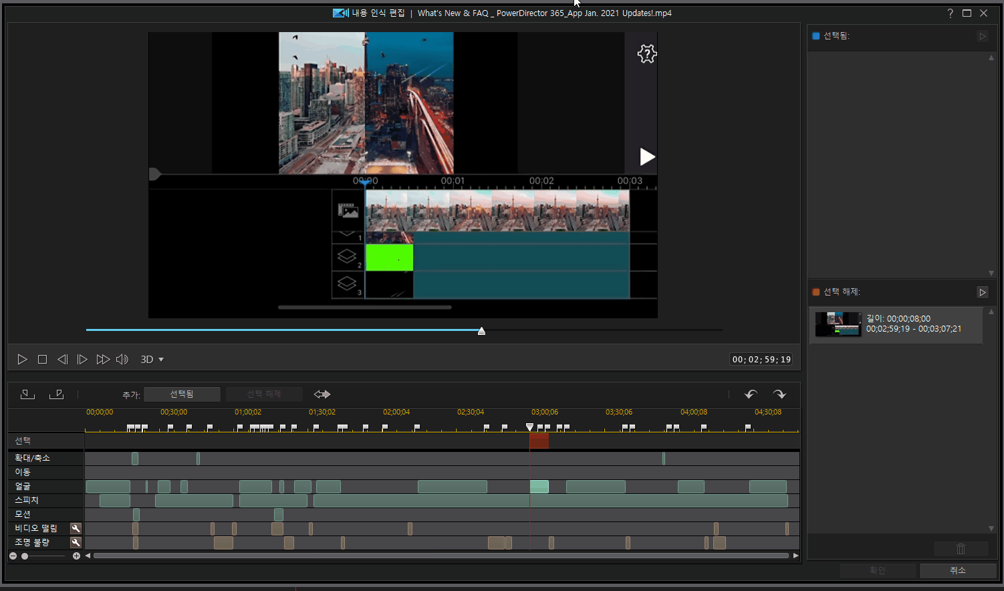
Task: Click the fast forward icon
Action: pyautogui.click(x=102, y=360)
